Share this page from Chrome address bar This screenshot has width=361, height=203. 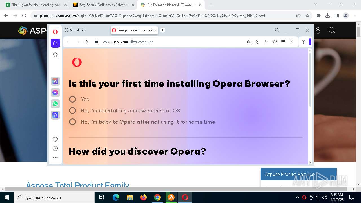click(x=298, y=16)
